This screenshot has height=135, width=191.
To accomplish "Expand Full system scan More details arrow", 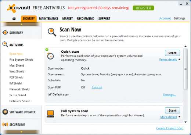I will [x=179, y=117].
